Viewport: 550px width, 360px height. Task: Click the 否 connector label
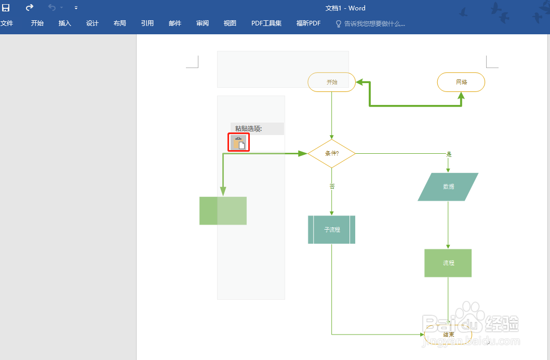332,186
